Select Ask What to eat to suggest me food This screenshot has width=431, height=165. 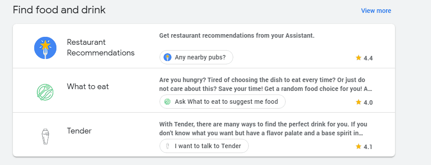pos(222,102)
